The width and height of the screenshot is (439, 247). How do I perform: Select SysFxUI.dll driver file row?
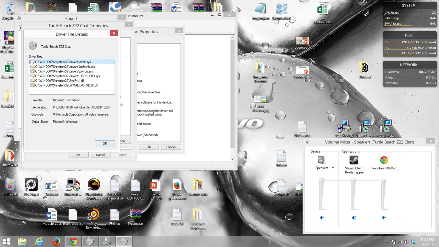point(72,81)
